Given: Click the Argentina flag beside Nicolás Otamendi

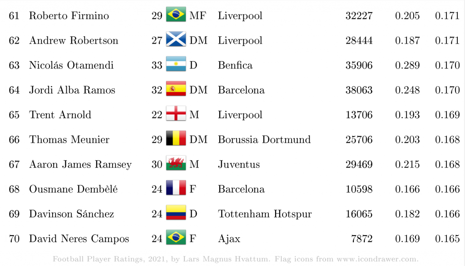Looking at the screenshot, I should pos(176,64).
